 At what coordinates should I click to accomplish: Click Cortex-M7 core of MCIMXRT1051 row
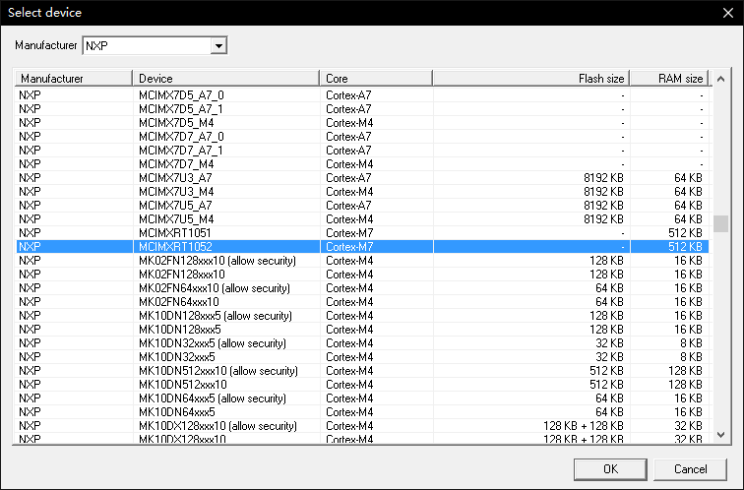coord(349,233)
